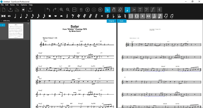Choose the sixteenth rest

click(79, 16)
